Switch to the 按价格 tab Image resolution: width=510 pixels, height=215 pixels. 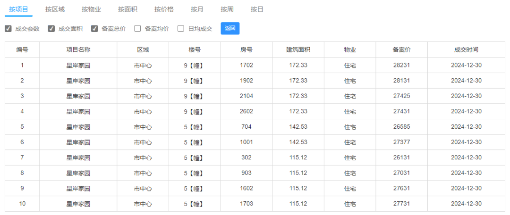coord(164,9)
